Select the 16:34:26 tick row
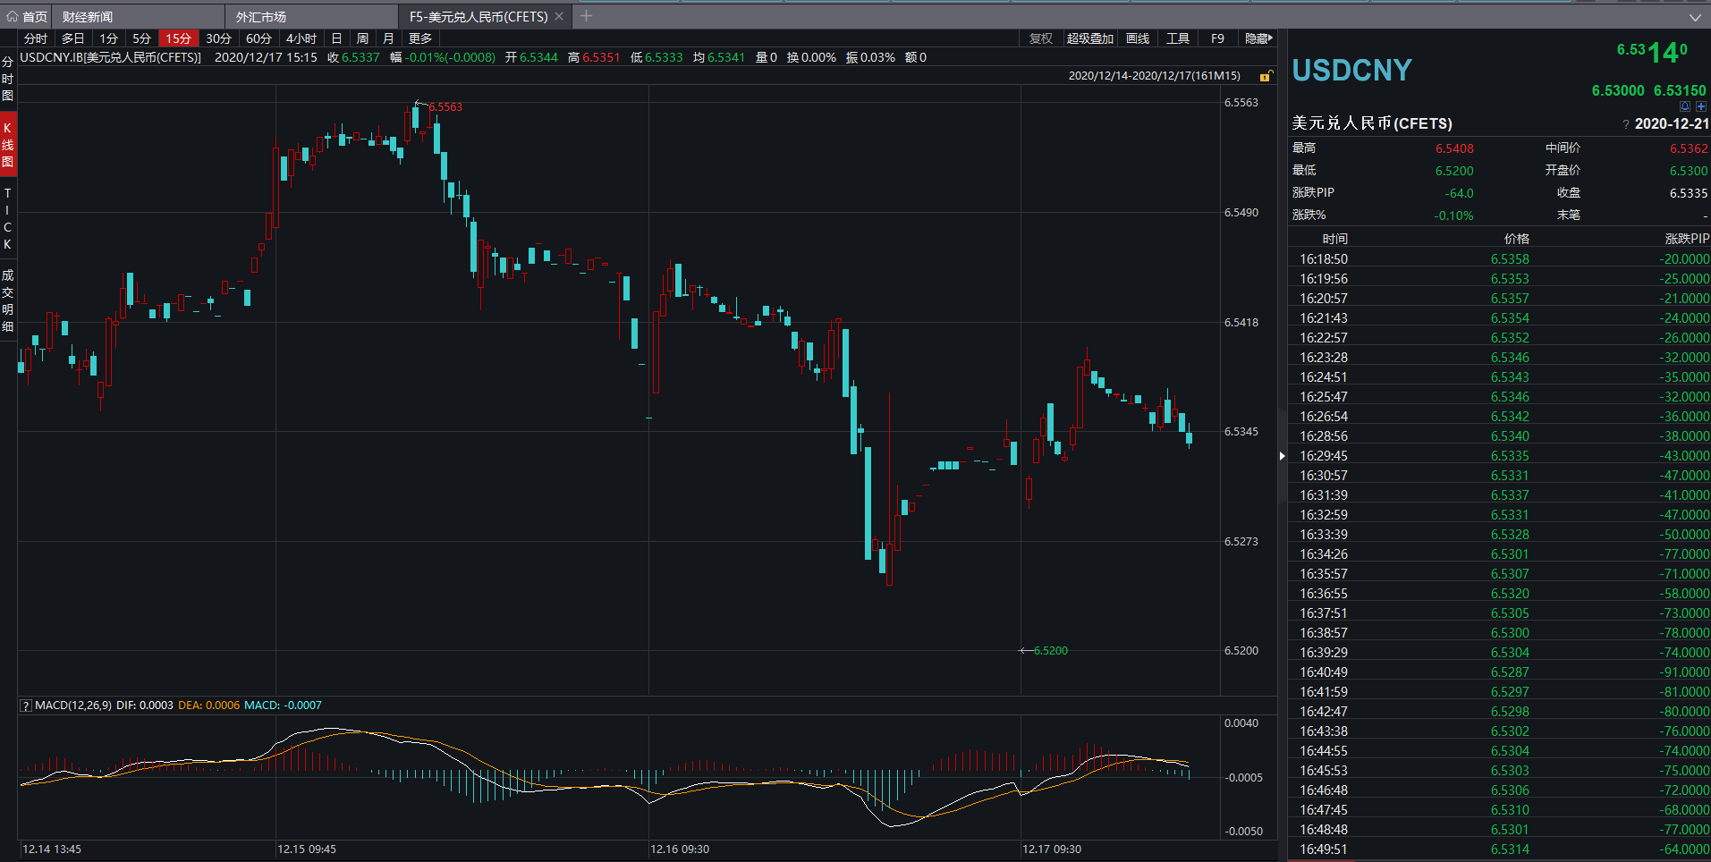The image size is (1711, 862). tap(1499, 554)
